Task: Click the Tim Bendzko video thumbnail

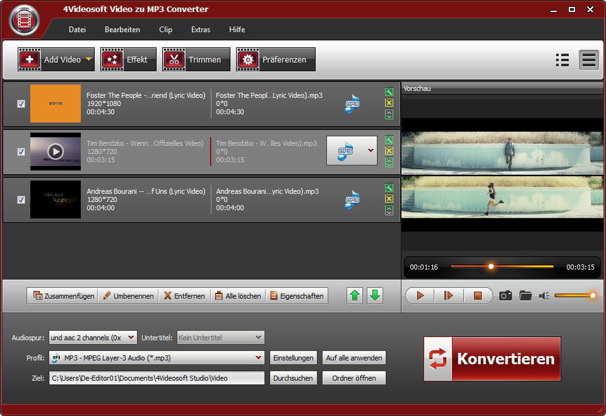Action: coord(56,152)
